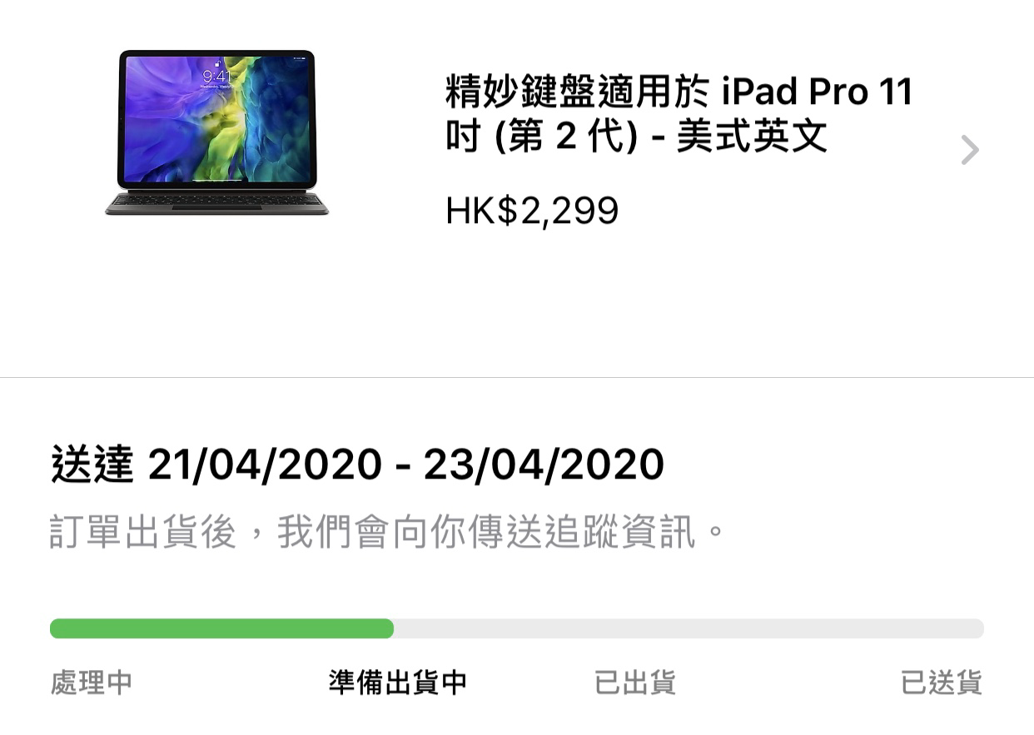Click the green filled progress bar section
Image resolution: width=1034 pixels, height=735 pixels.
tap(221, 628)
